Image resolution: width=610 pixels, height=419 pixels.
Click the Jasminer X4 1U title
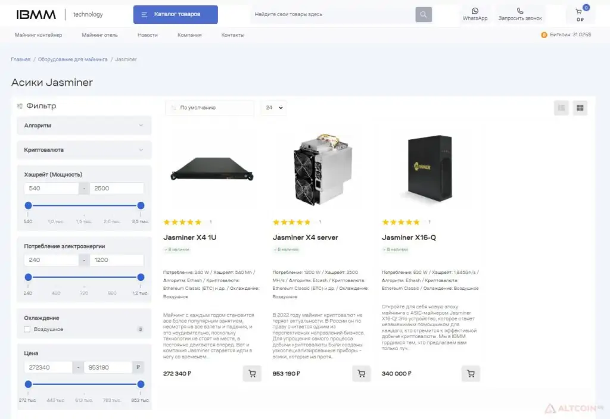[x=190, y=237]
